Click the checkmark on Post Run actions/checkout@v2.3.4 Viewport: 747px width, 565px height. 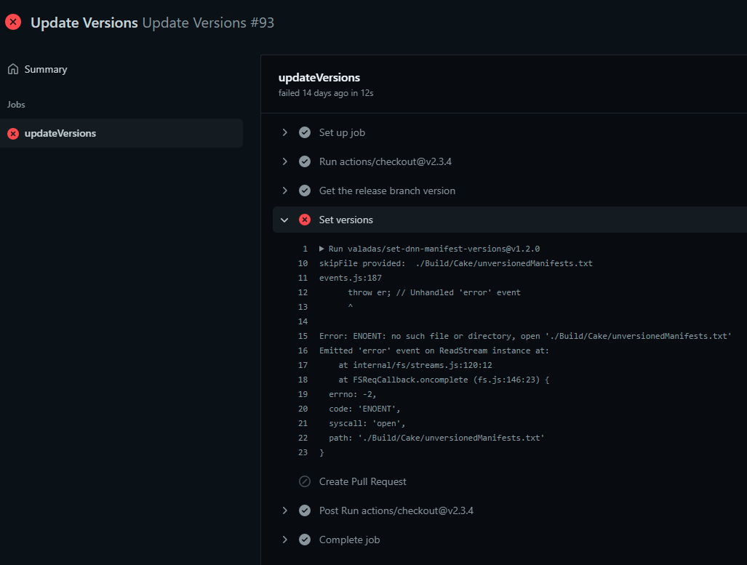tap(304, 510)
